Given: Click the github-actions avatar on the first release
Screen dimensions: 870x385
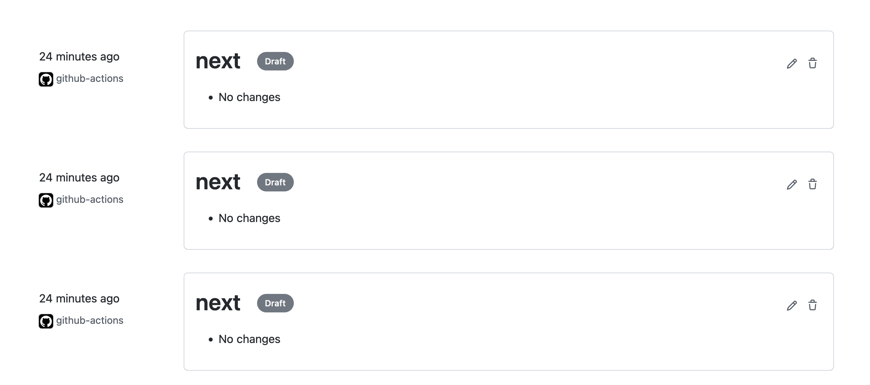Looking at the screenshot, I should 46,79.
